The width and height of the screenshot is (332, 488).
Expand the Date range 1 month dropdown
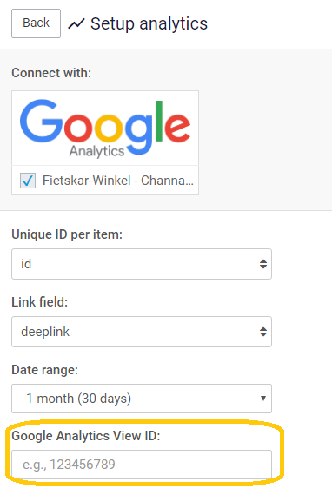click(142, 399)
